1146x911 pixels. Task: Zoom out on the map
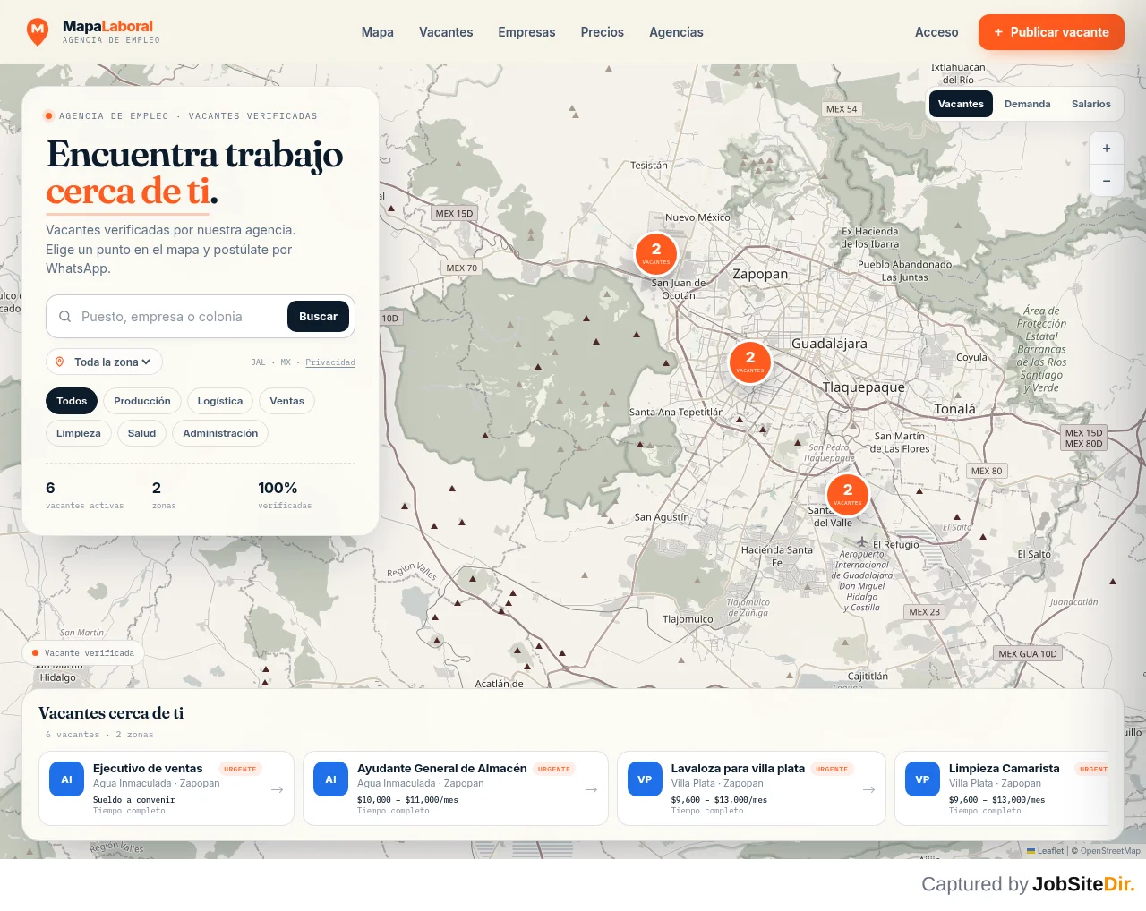(x=1107, y=181)
